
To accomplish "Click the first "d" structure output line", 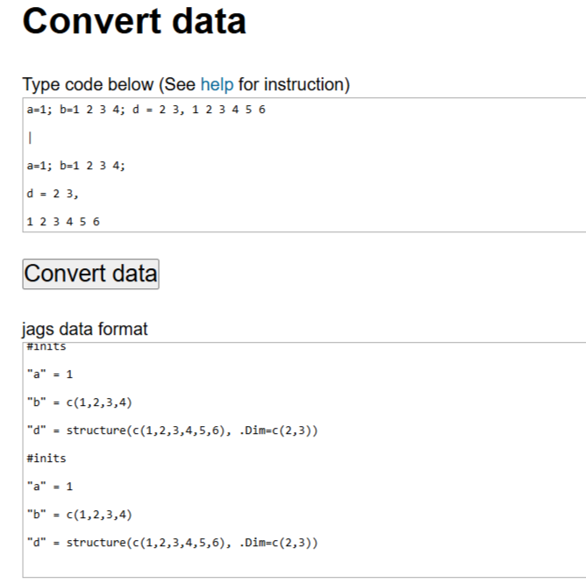I will (172, 430).
